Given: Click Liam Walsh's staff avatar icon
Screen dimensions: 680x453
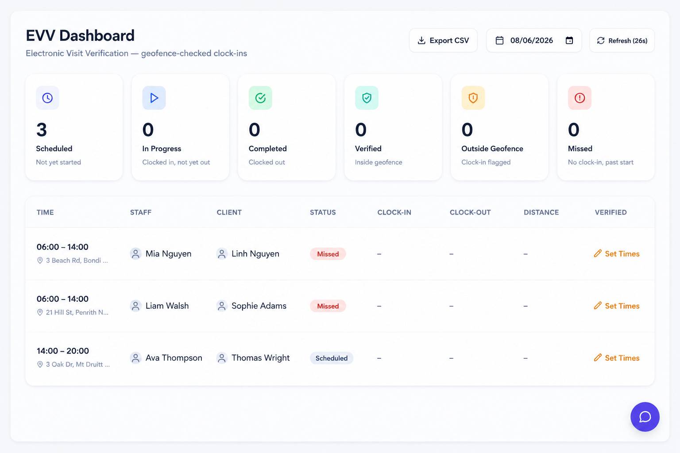Looking at the screenshot, I should 135,306.
